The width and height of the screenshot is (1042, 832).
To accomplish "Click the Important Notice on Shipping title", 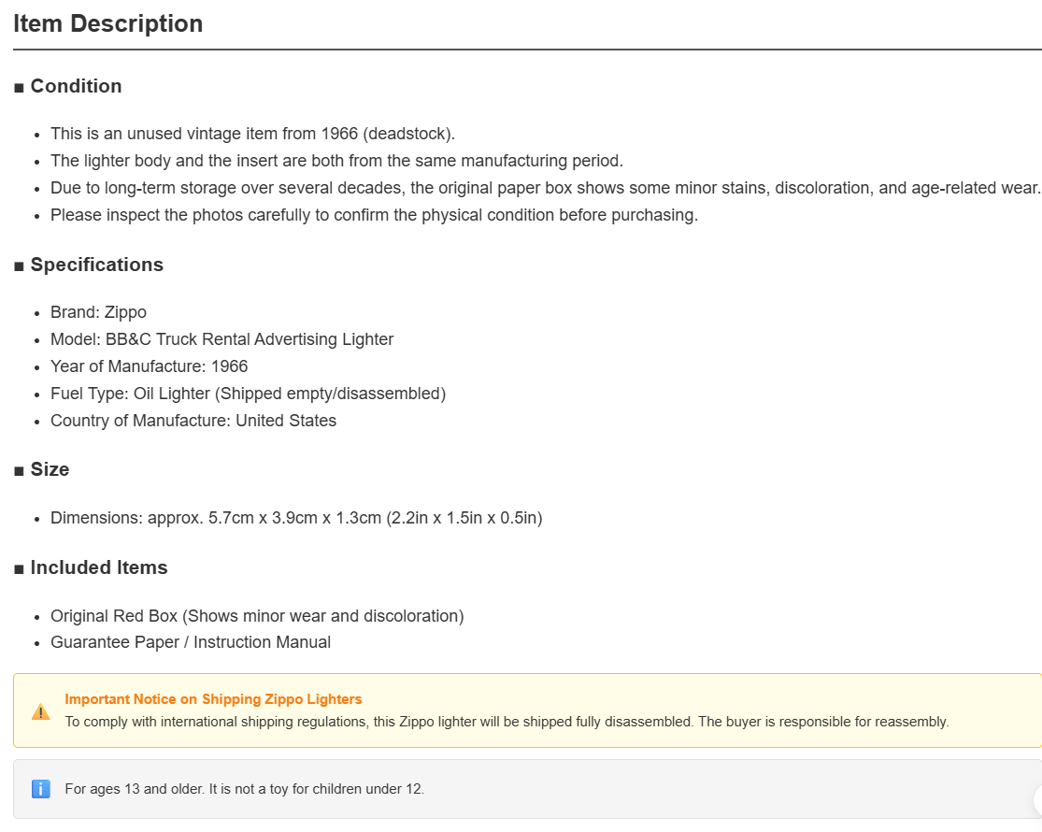I will 213,699.
